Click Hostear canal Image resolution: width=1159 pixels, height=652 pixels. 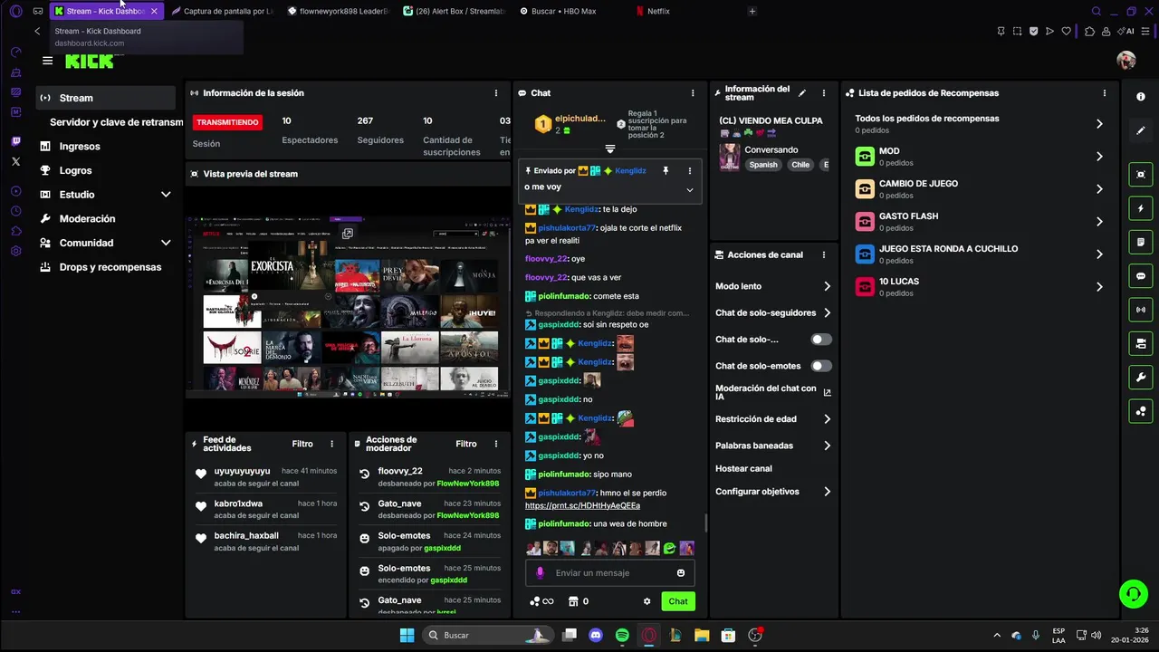[x=743, y=468]
